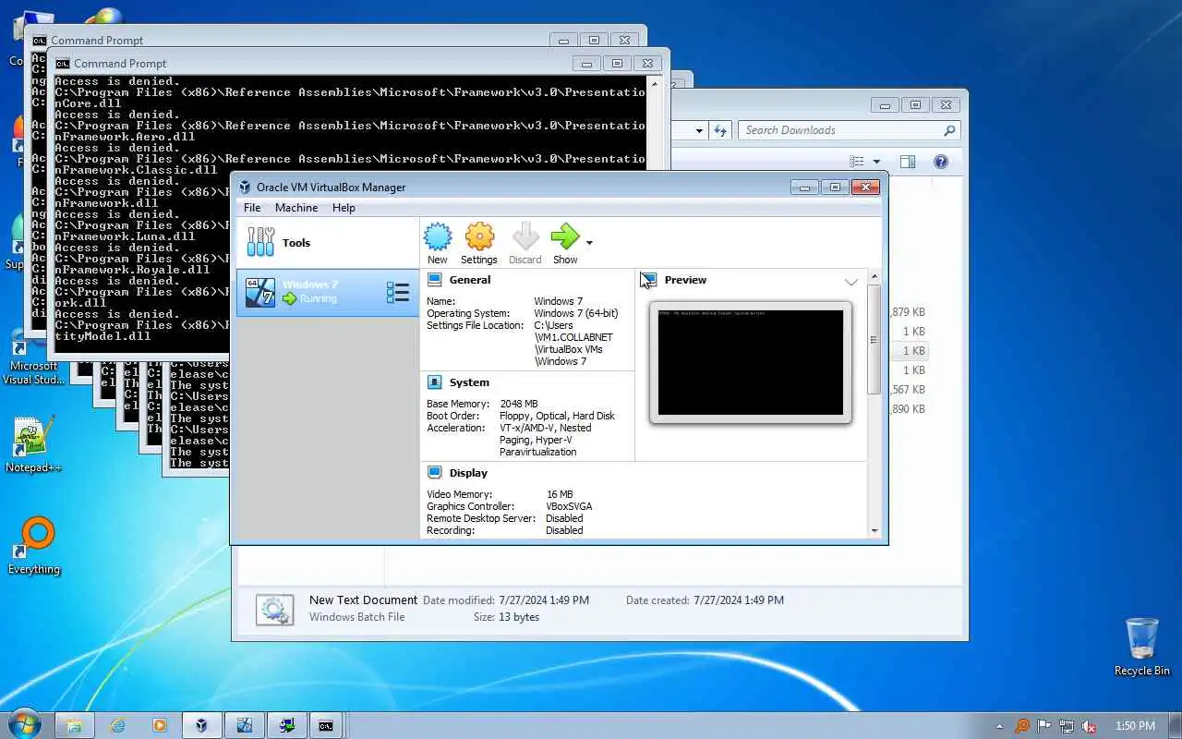Click the '1 KB' highlighted size cell in Explorer

click(913, 351)
